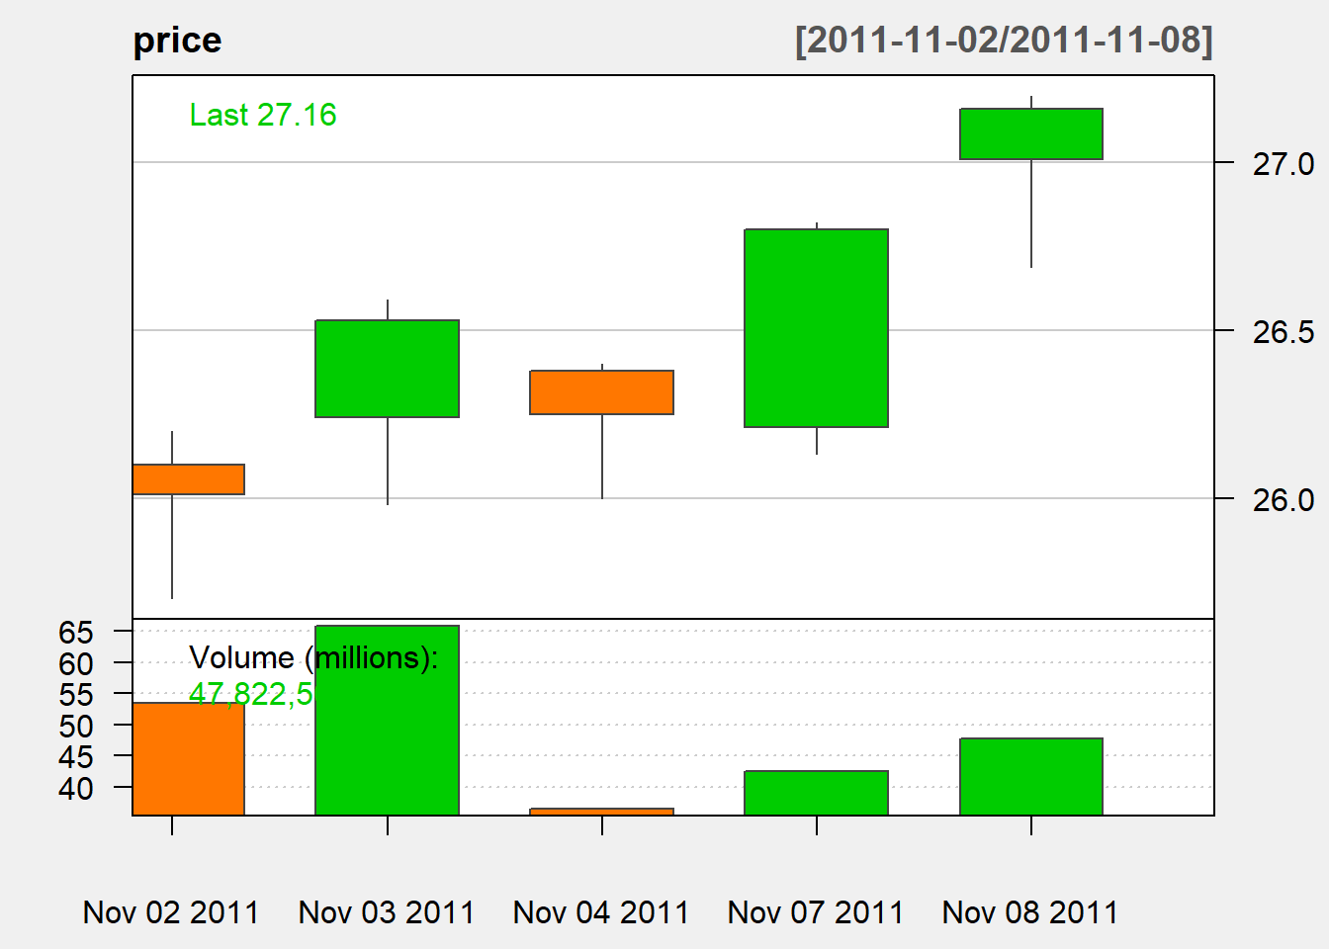Click the date range label in the header

pos(1004,41)
